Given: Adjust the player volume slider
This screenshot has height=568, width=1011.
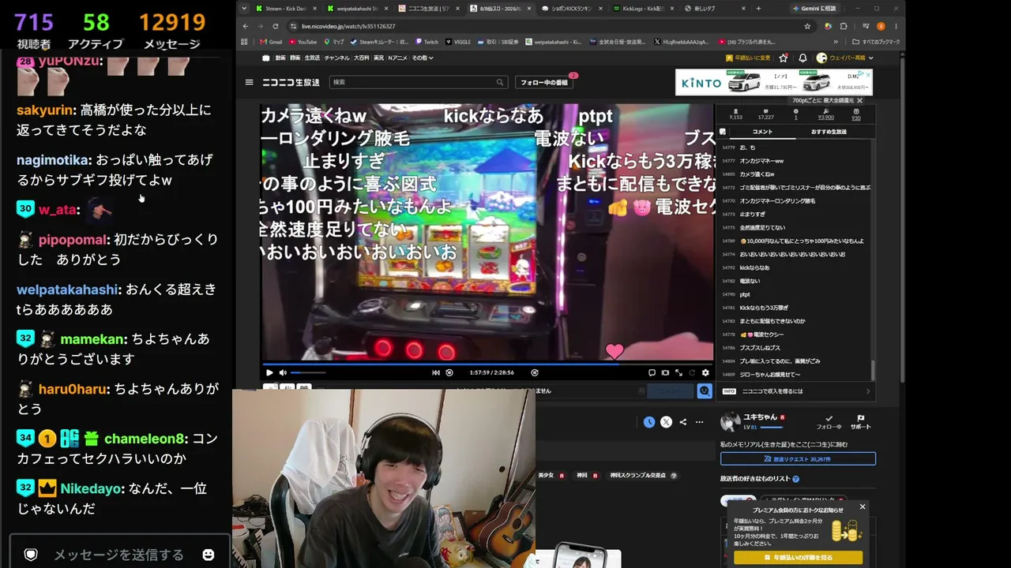Looking at the screenshot, I should (x=308, y=372).
